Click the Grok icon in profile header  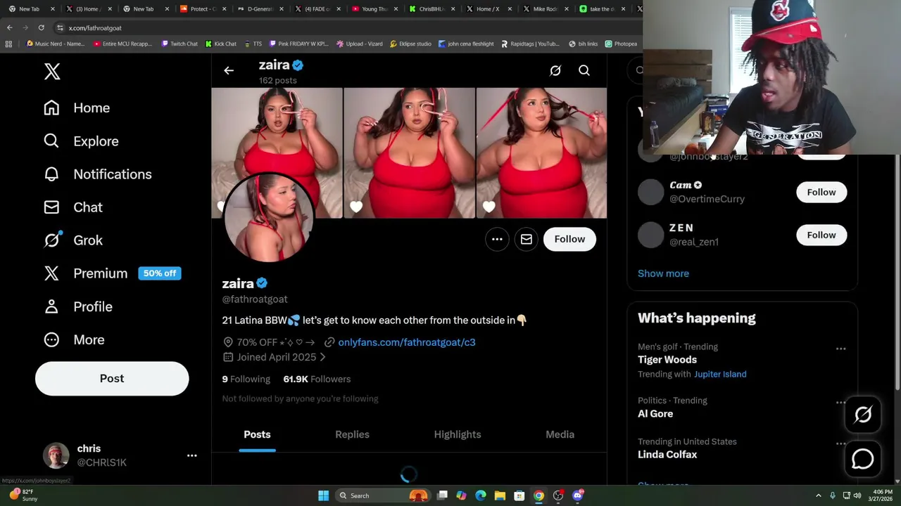[x=555, y=70]
